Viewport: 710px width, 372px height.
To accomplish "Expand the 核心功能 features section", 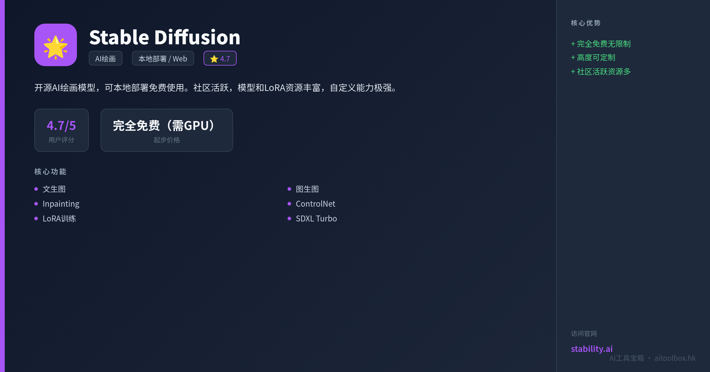I will coord(50,172).
